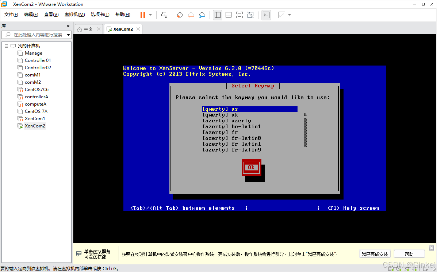
Task: Send Ctrl+Alt+Del to the virtual machine
Action: click(164, 15)
